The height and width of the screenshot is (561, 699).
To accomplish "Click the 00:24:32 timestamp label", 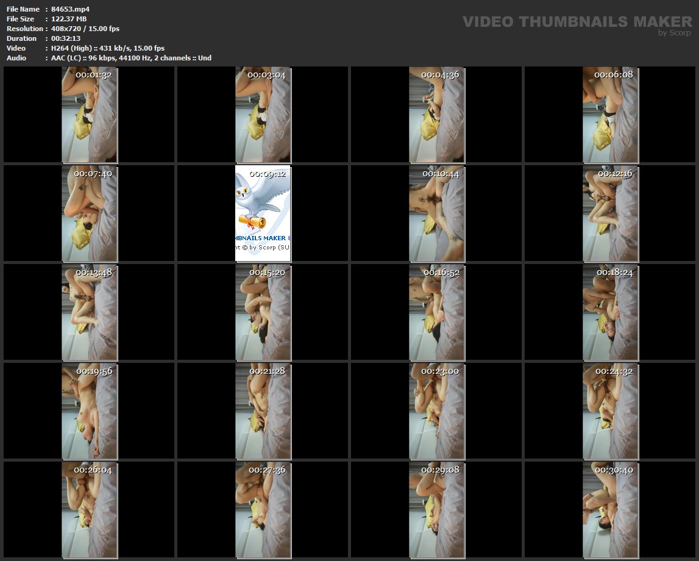I will (x=615, y=371).
